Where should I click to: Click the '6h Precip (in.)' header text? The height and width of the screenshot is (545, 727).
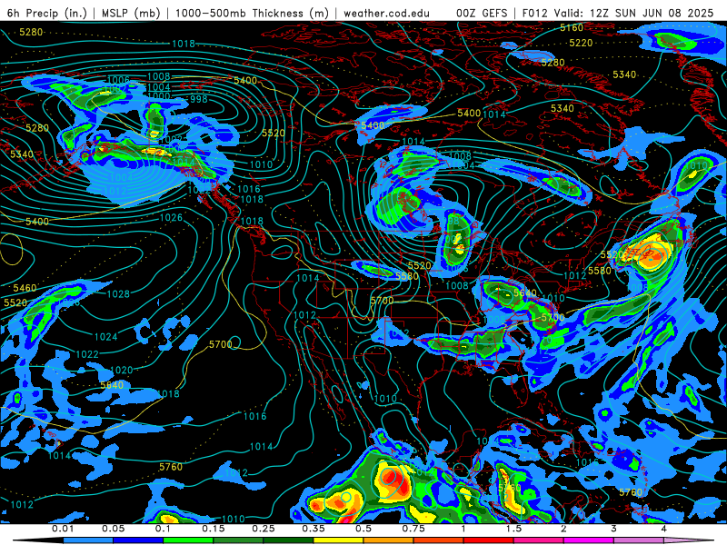[x=47, y=13]
